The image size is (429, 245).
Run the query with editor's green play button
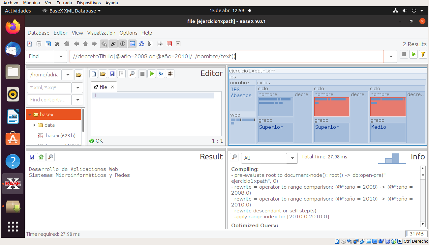tap(151, 74)
